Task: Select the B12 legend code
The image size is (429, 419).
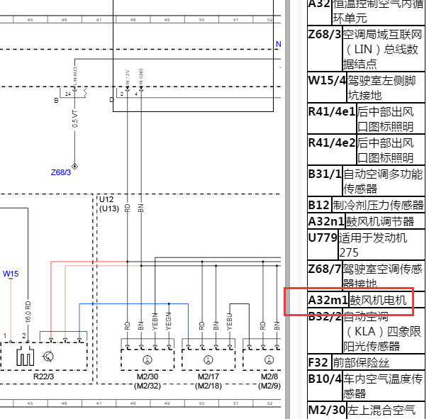Action: pos(319,205)
